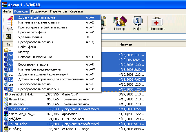Image resolution: width=186 pixels, height=132 pixels.
Task: Click the size value 196,608
Action: pos(53,124)
